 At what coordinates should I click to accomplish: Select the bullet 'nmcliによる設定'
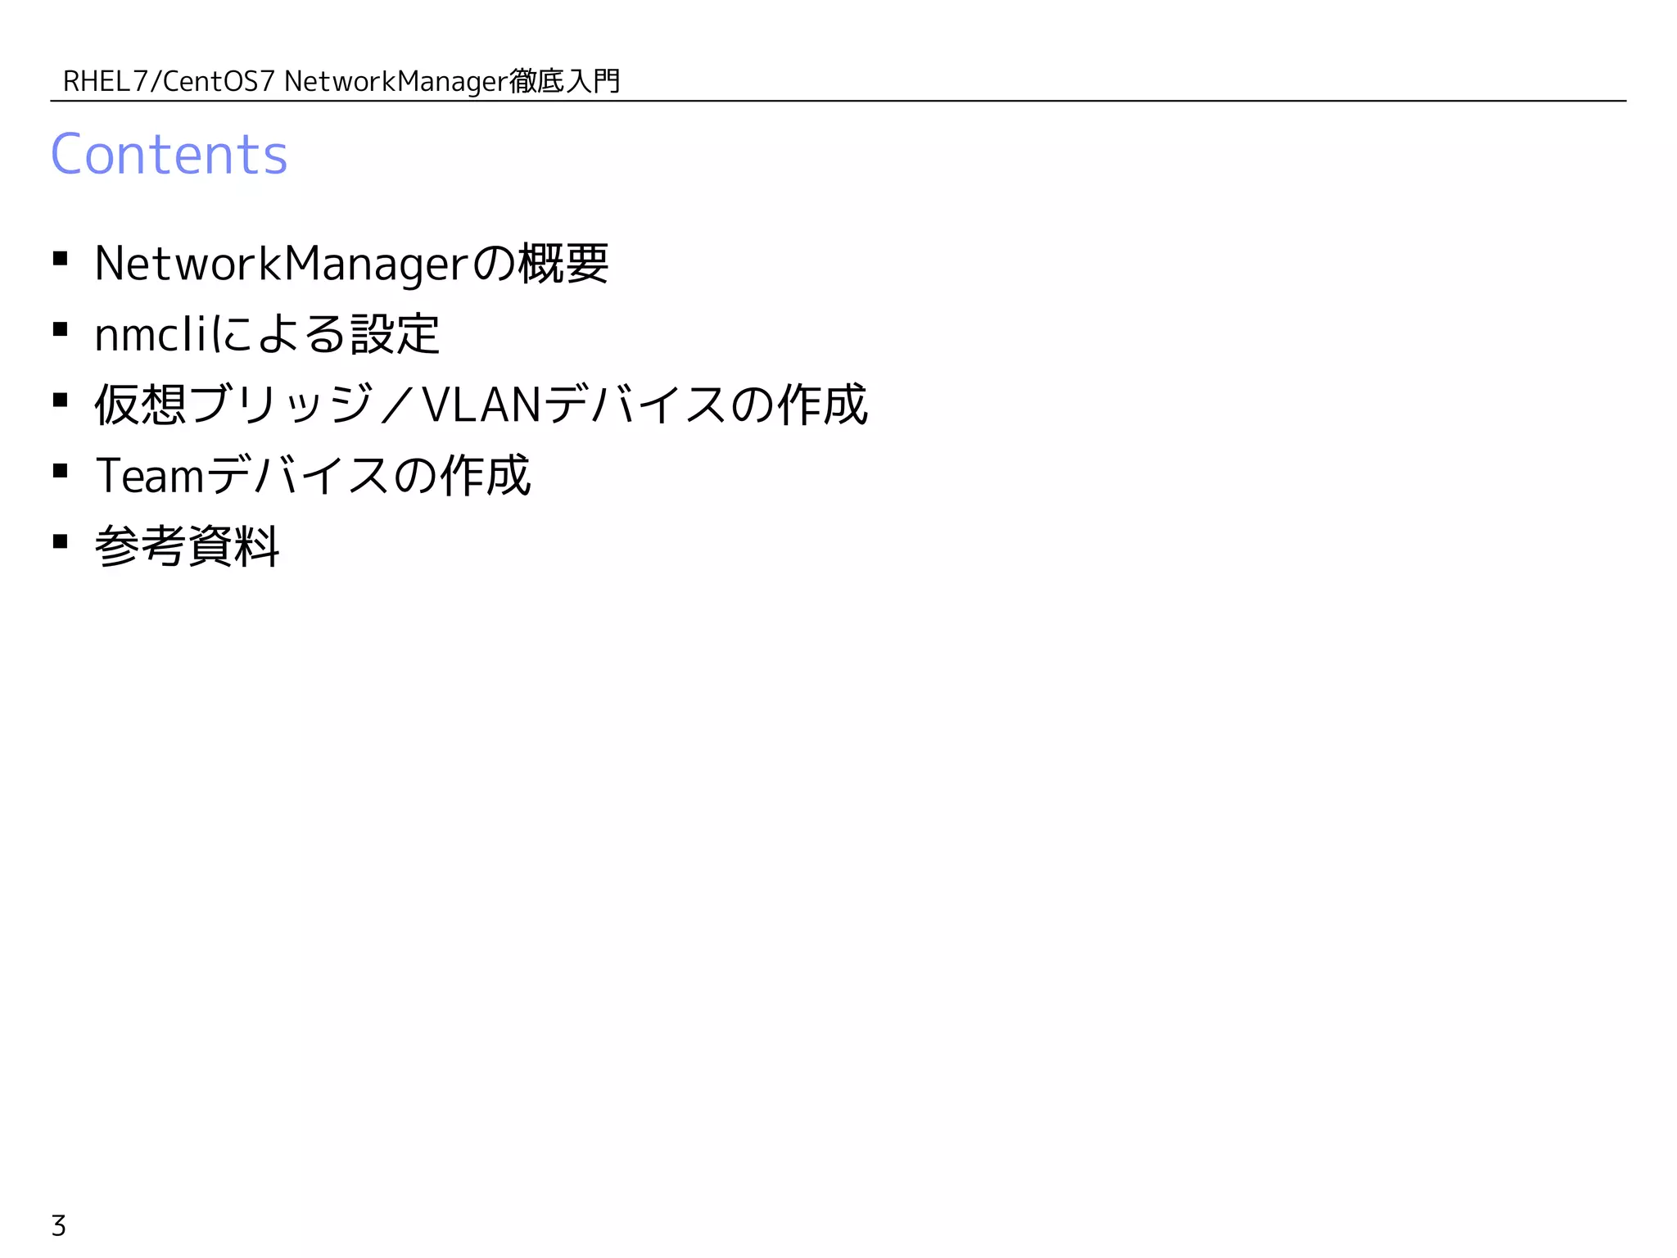tap(267, 334)
